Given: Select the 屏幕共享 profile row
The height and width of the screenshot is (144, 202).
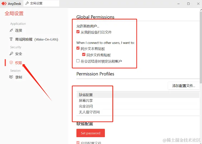Looking at the screenshot, I should tap(138, 101).
